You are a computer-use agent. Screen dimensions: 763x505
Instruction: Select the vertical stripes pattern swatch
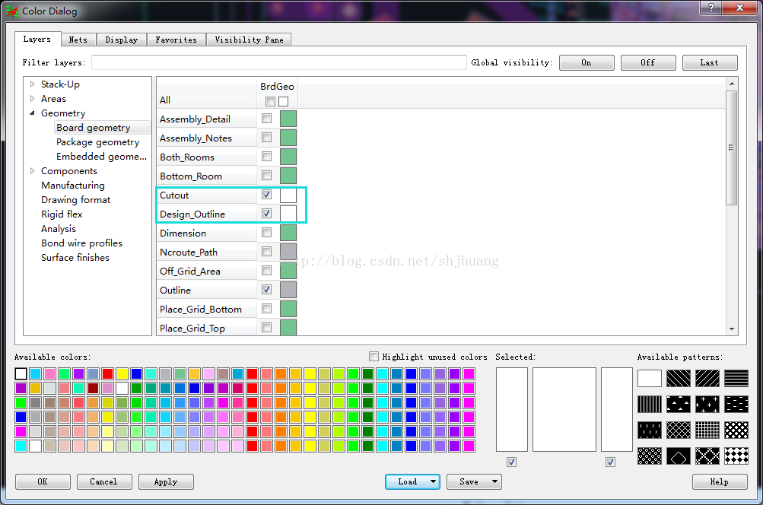coord(649,404)
